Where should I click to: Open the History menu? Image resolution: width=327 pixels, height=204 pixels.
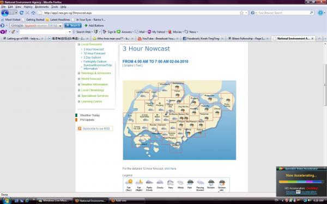click(28, 7)
